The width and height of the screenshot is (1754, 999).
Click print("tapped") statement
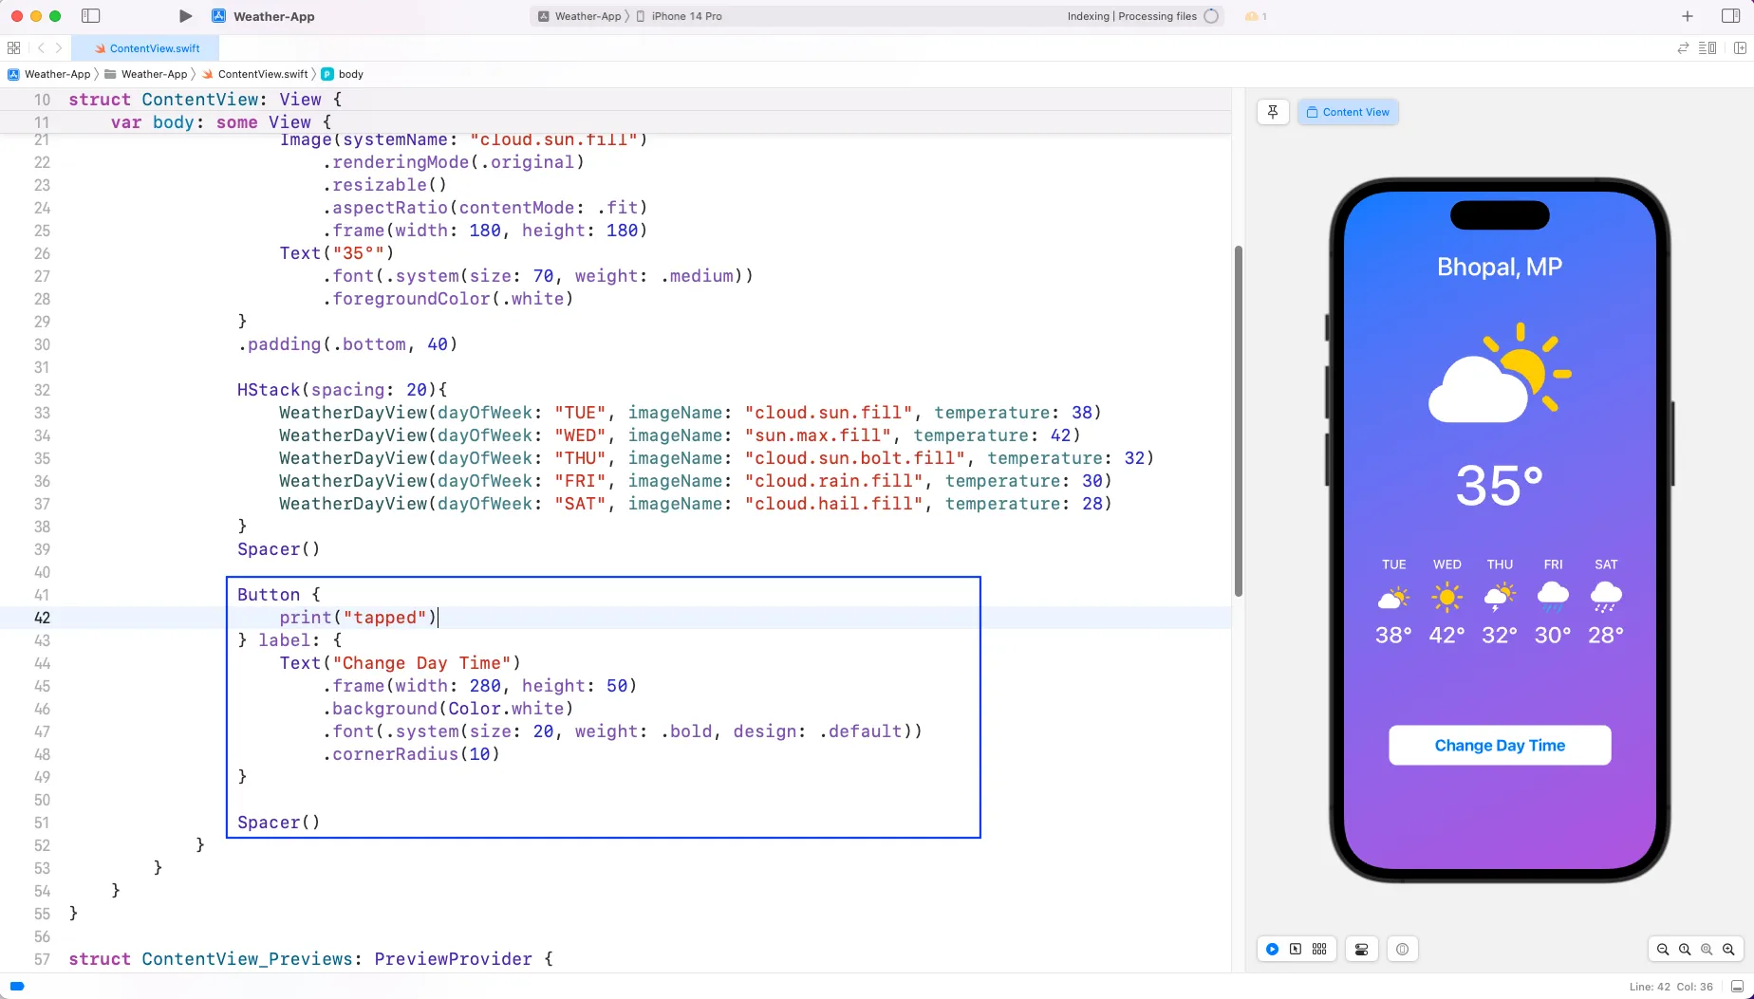(x=358, y=618)
